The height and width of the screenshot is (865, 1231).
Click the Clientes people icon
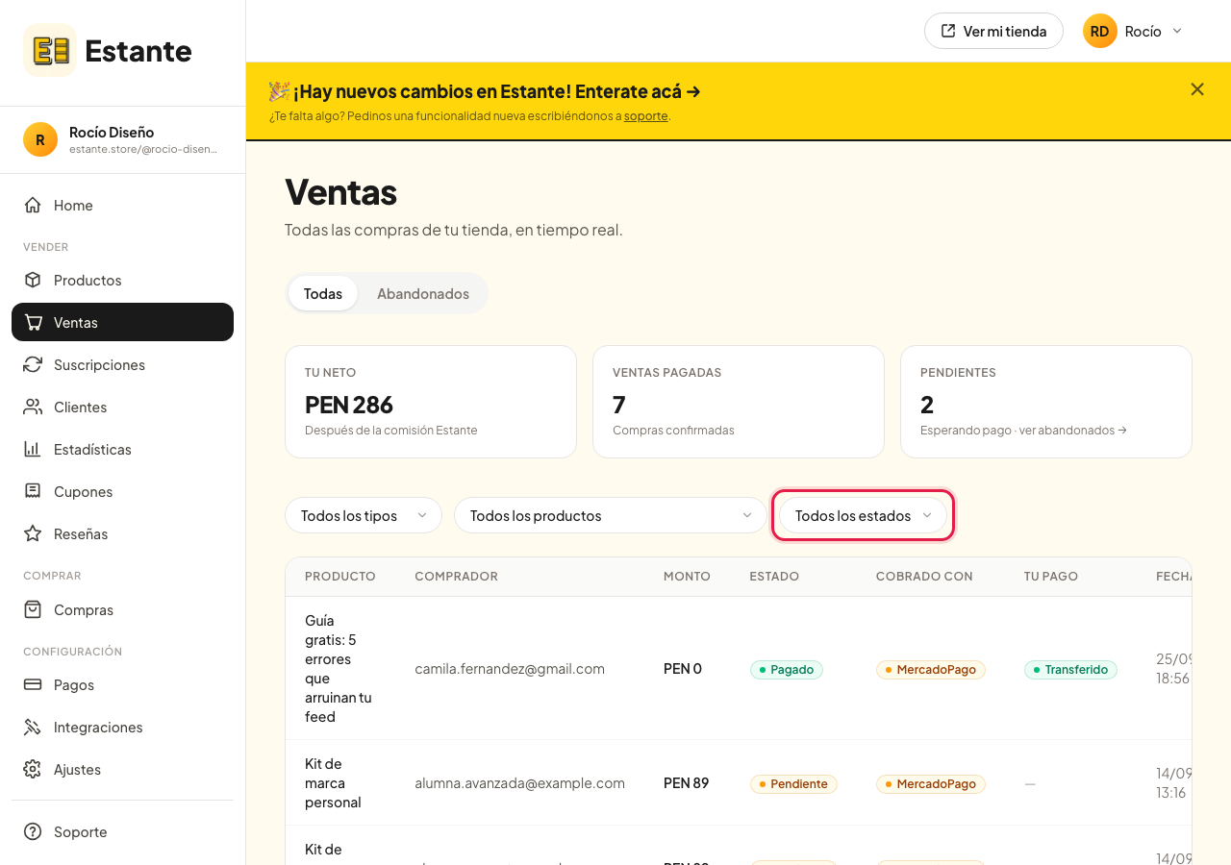click(33, 407)
